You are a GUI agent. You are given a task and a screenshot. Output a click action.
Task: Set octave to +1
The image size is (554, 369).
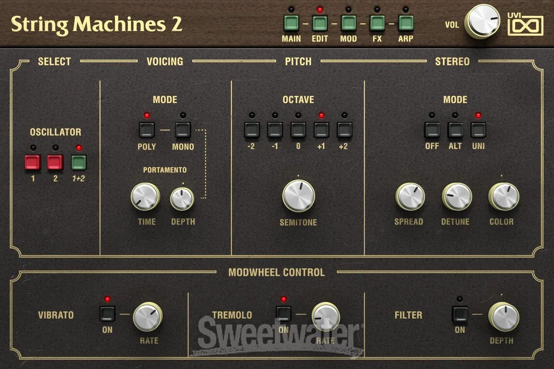(x=321, y=130)
